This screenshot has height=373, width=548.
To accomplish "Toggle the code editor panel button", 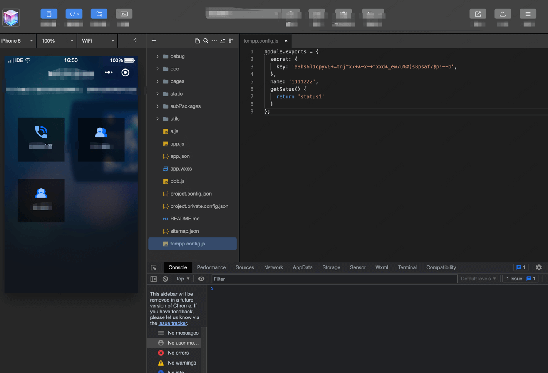I will coord(74,14).
